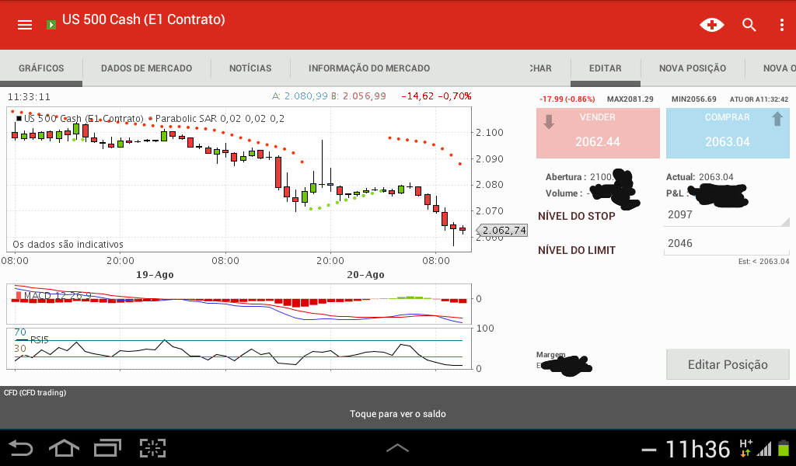796x466 pixels.
Task: Tap the green play market icon
Action: (51, 25)
